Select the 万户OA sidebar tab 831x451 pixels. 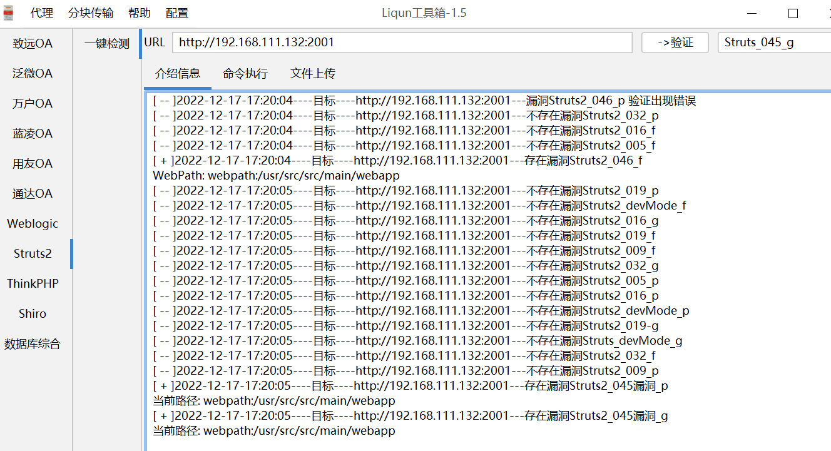click(33, 104)
